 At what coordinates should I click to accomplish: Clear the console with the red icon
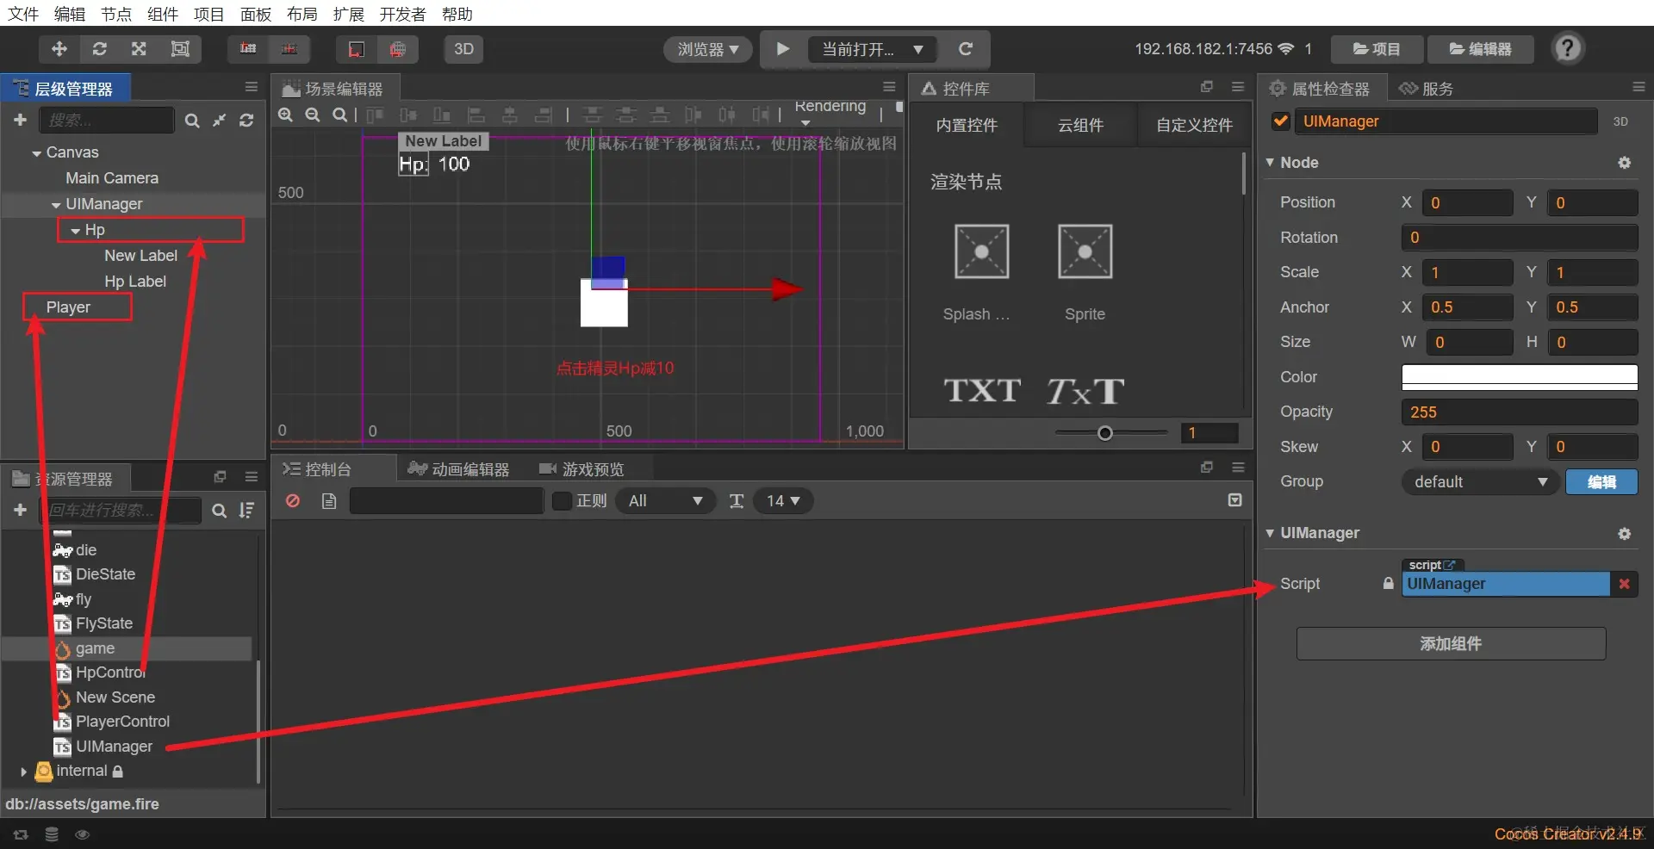pos(293,500)
